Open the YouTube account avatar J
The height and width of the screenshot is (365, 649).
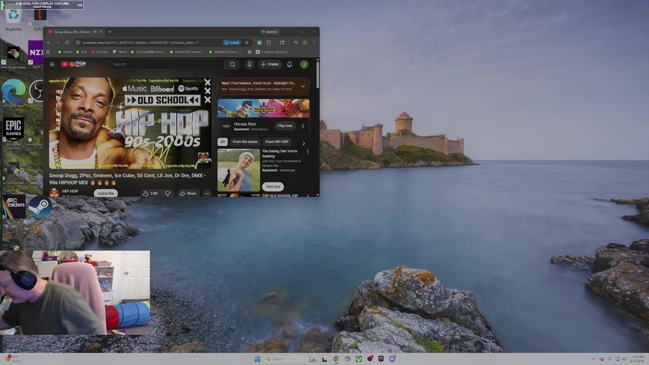(304, 64)
